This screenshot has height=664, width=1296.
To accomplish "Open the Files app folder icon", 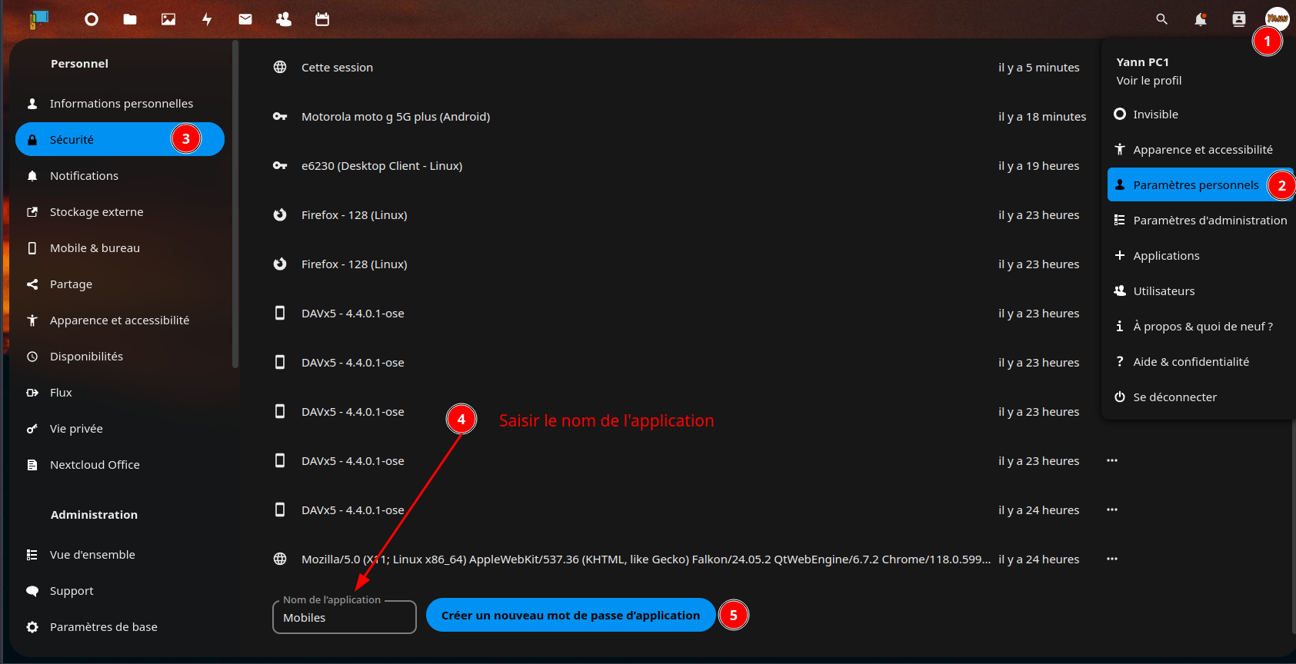I will pyautogui.click(x=130, y=19).
